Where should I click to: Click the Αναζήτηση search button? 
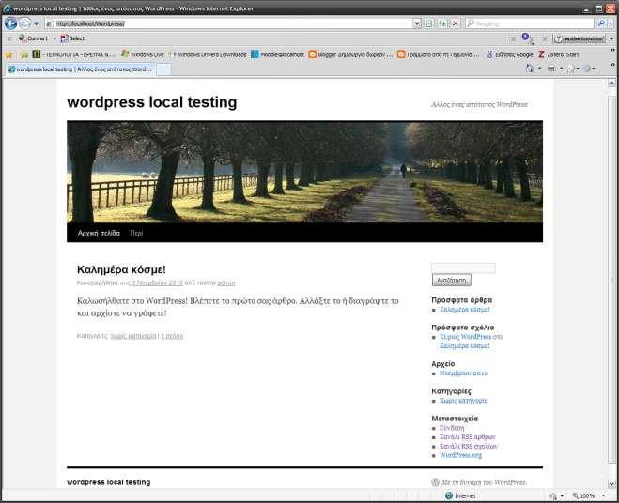click(x=452, y=280)
